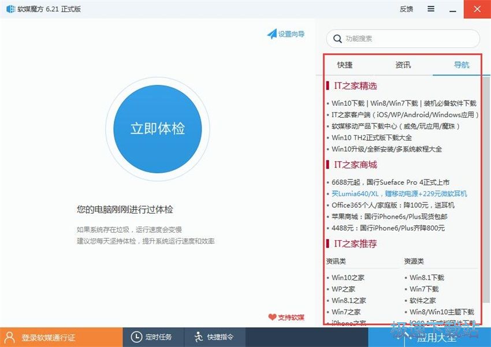The image size is (491, 347).
Task: Open IT之家客户端 apps link
Action: [x=405, y=115]
